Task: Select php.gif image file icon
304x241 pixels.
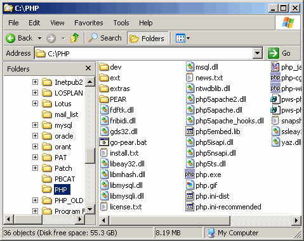Action: click(190, 185)
